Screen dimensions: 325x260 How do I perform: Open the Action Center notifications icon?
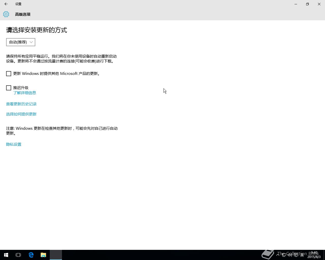pos(296,255)
